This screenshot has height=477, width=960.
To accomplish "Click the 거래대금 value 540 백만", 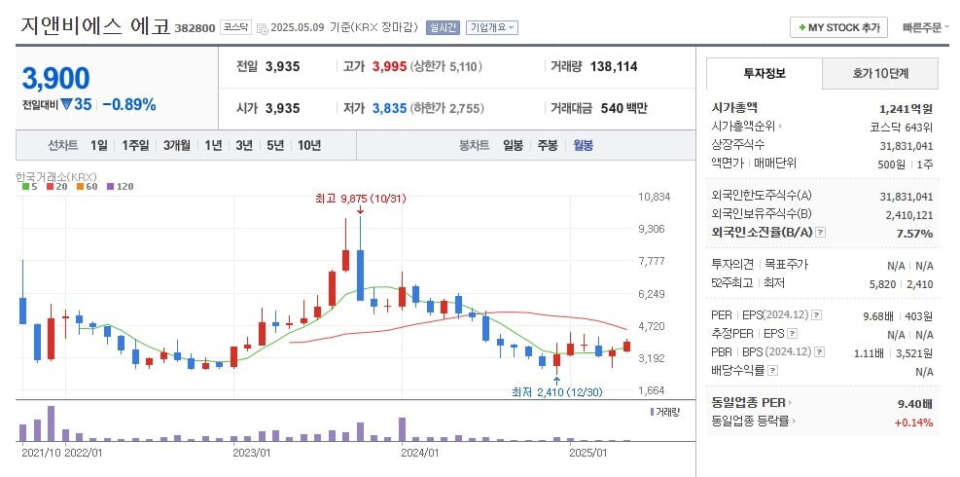I will [x=623, y=108].
